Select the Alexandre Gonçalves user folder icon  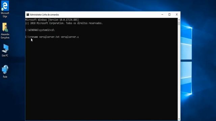5,31
